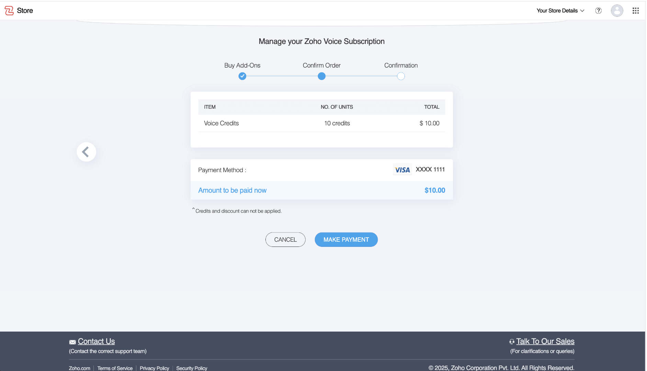
Task: Go back with the left chevron arrow
Action: (86, 152)
